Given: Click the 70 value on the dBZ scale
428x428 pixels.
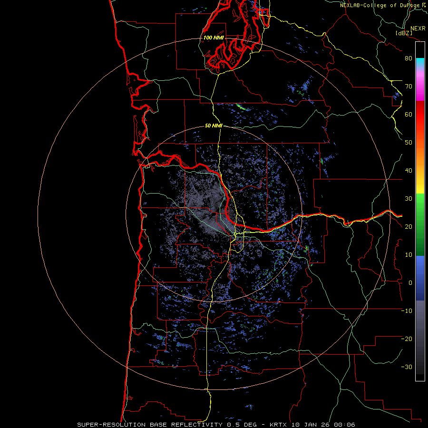Looking at the screenshot, I should point(409,86).
